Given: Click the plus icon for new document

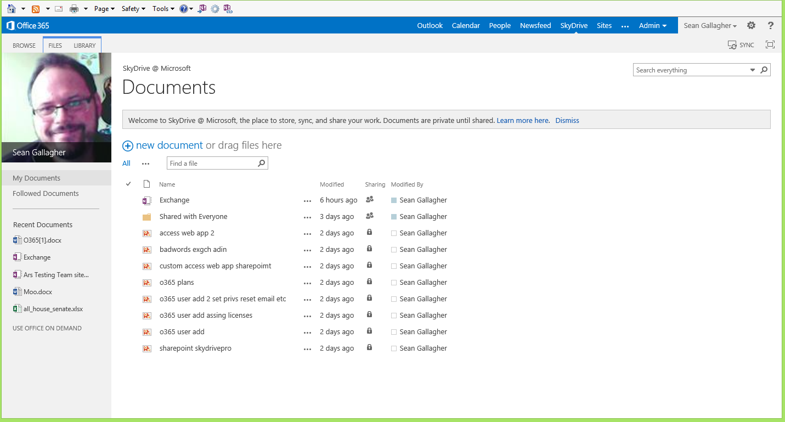Looking at the screenshot, I should pos(128,146).
